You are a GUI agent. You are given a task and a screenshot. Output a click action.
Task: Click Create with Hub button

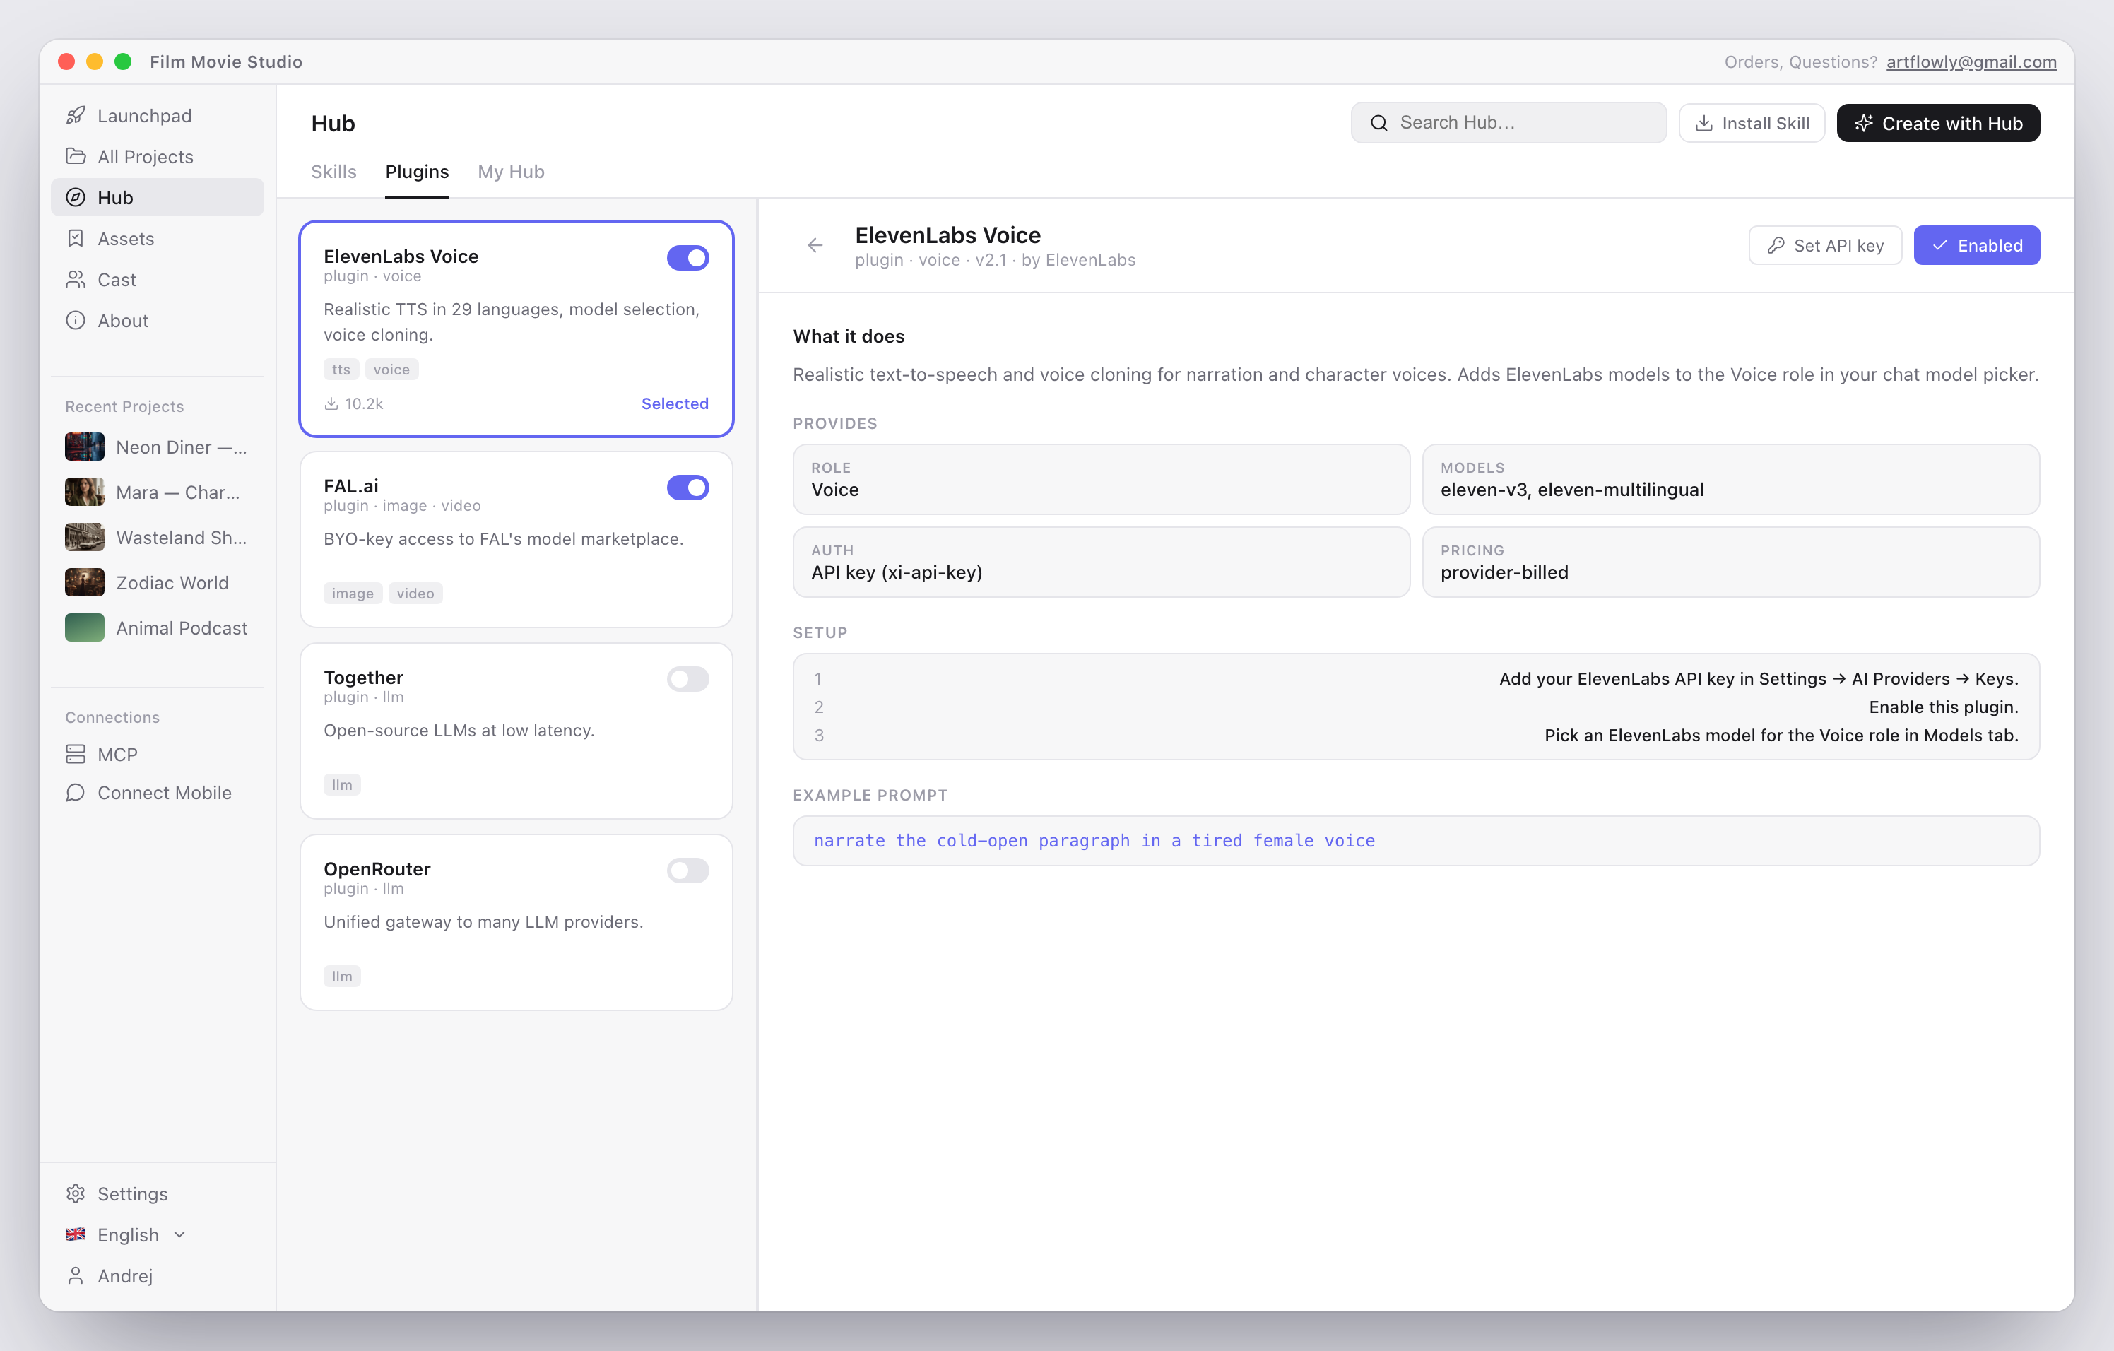point(1937,123)
